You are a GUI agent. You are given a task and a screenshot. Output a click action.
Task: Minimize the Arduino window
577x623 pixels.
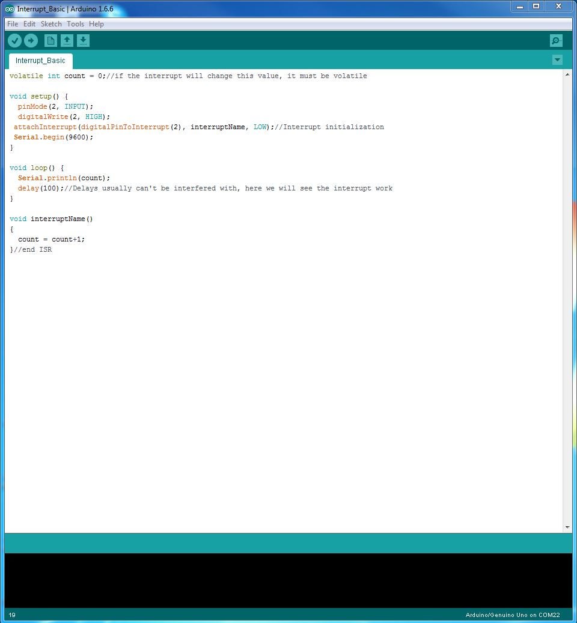[x=519, y=7]
